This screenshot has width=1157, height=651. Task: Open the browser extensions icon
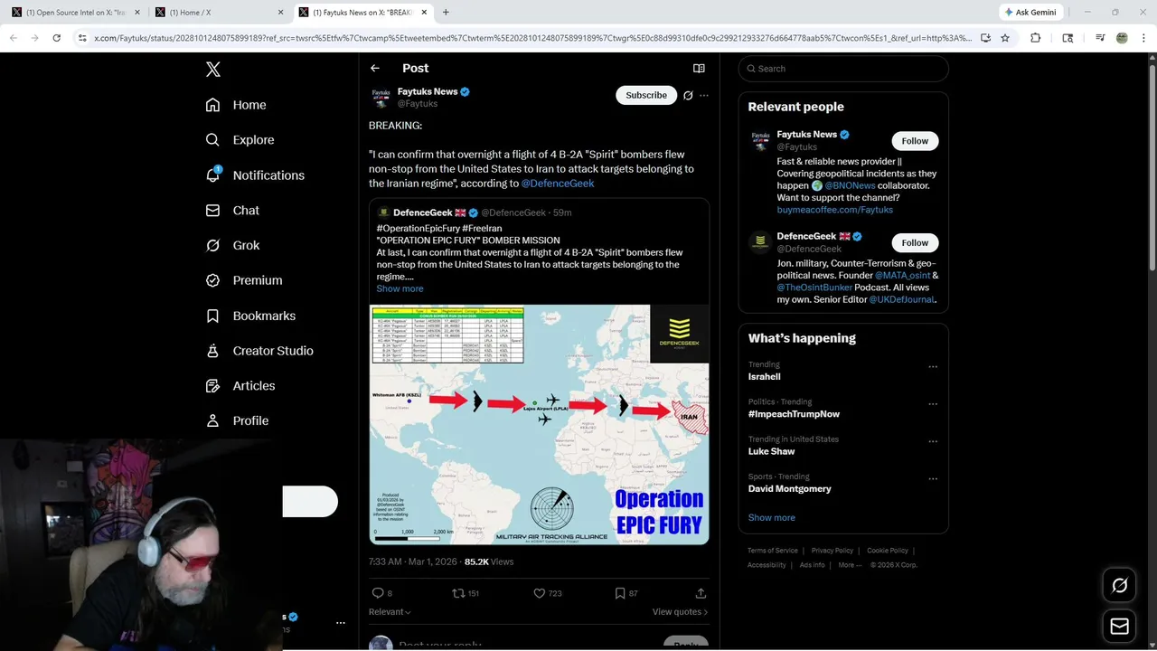pyautogui.click(x=1036, y=38)
